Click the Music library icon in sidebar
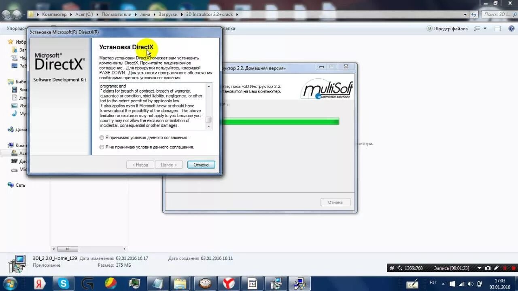This screenshot has height=291, width=518. 15,114
